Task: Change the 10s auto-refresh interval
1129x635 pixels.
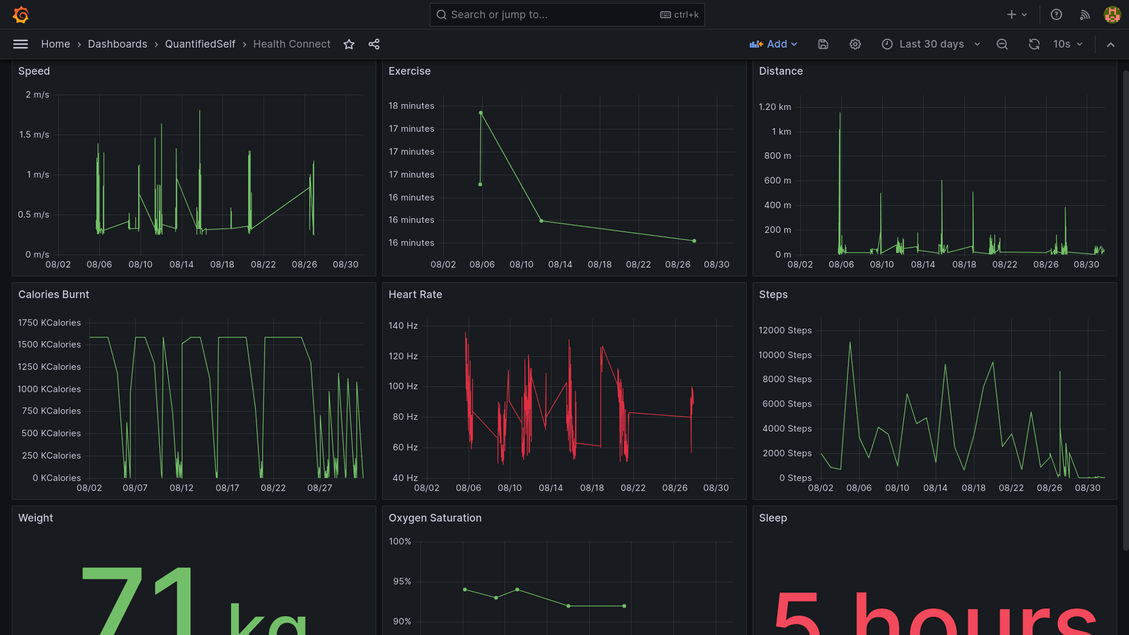Action: pos(1068,44)
